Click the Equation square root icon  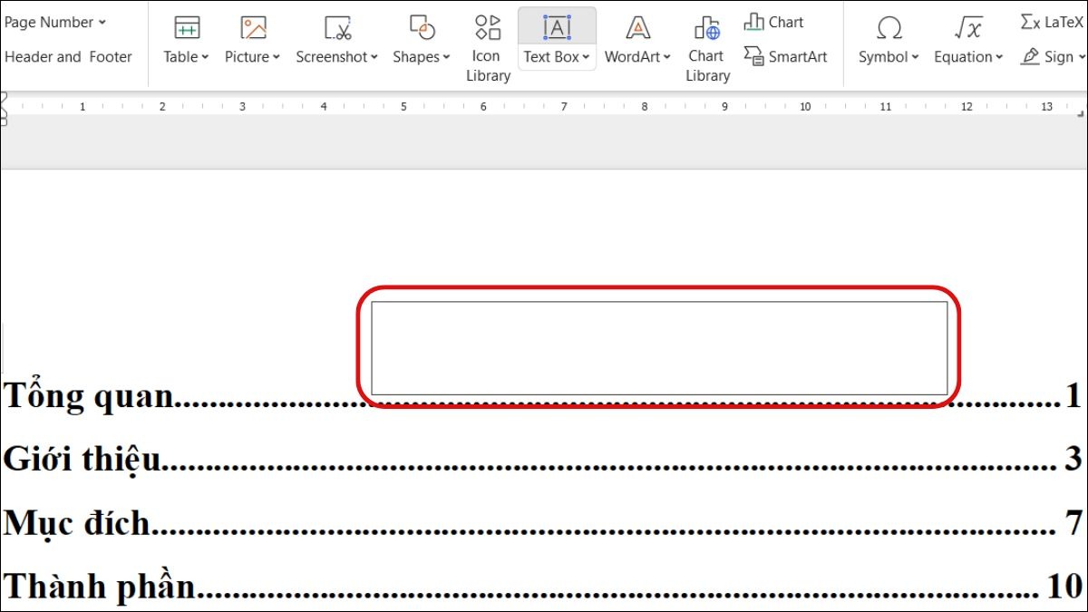click(x=969, y=27)
